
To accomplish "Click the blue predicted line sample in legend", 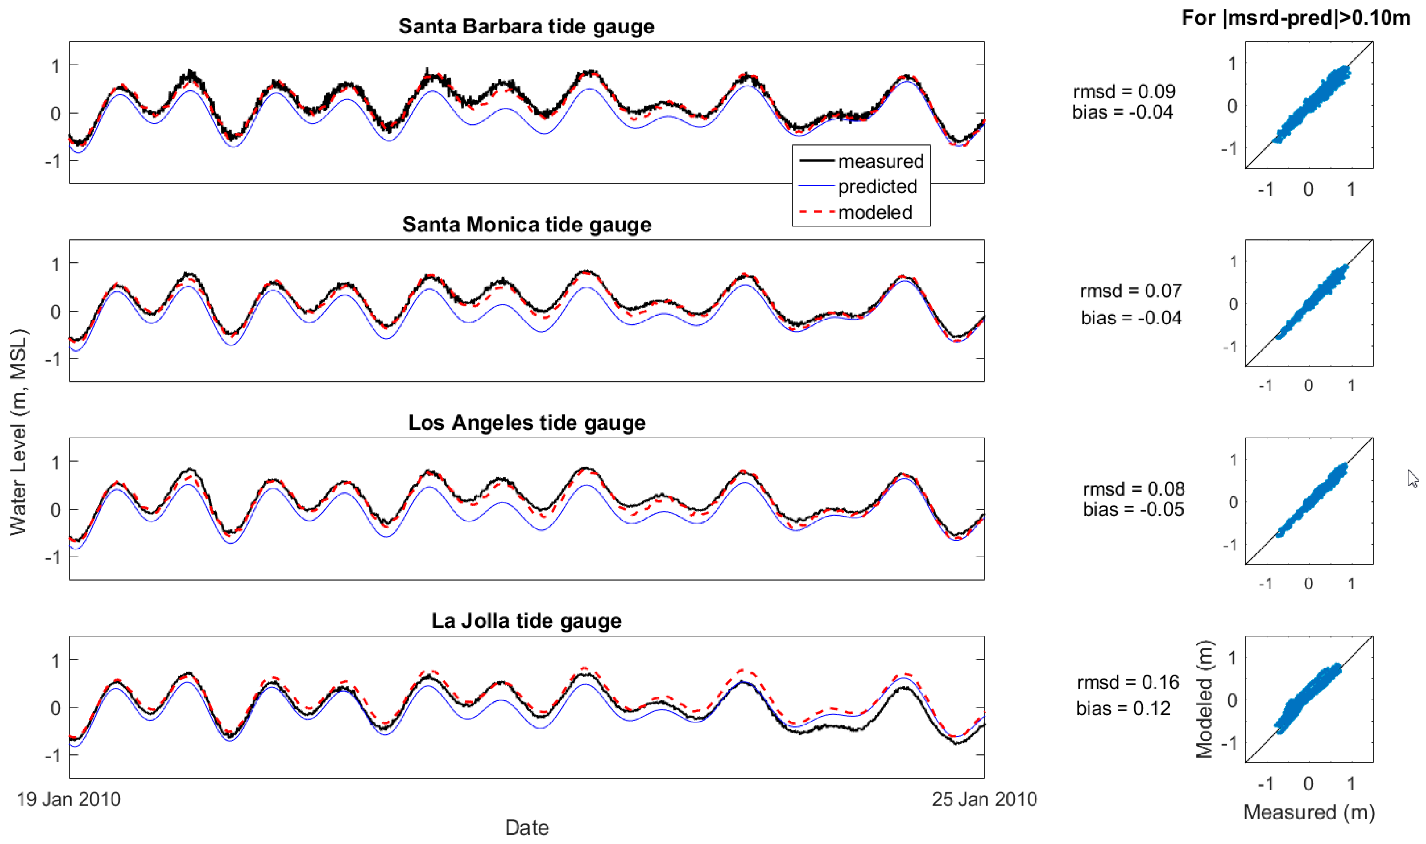I will pyautogui.click(x=817, y=186).
